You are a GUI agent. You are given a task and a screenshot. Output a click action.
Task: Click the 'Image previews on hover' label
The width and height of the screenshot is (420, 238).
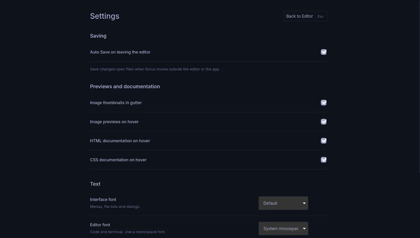(114, 121)
